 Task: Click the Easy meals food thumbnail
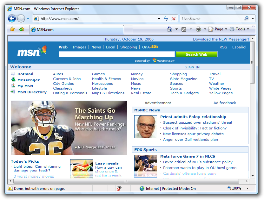[82, 168]
